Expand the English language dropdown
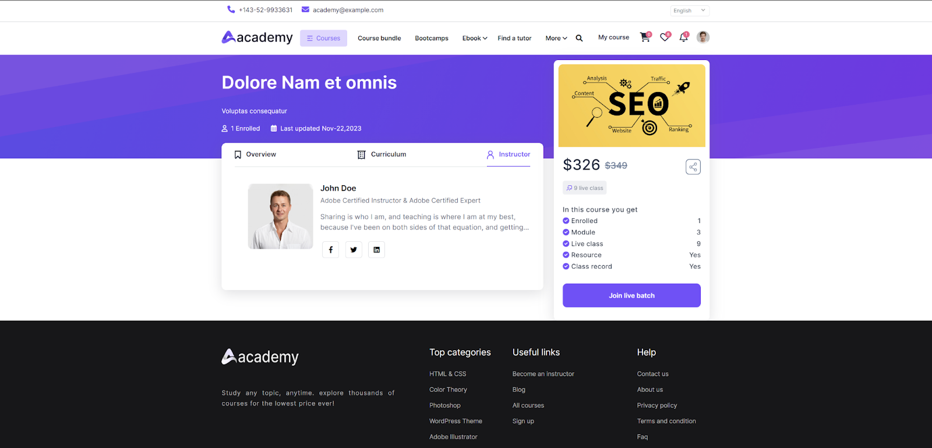This screenshot has height=448, width=932. 689,10
